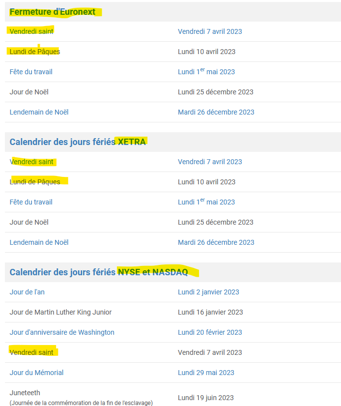Image resolution: width=341 pixels, height=406 pixels.
Task: Click 'Mardi 26 décembre 2023' in the Euronext section
Action: click(216, 113)
